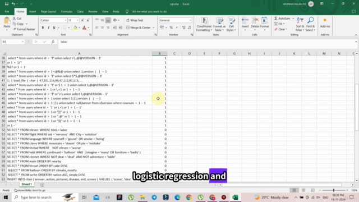Image resolution: width=359 pixels, height=202 pixels.
Task: Click the Decrease Indent icon
Action: coord(114,27)
